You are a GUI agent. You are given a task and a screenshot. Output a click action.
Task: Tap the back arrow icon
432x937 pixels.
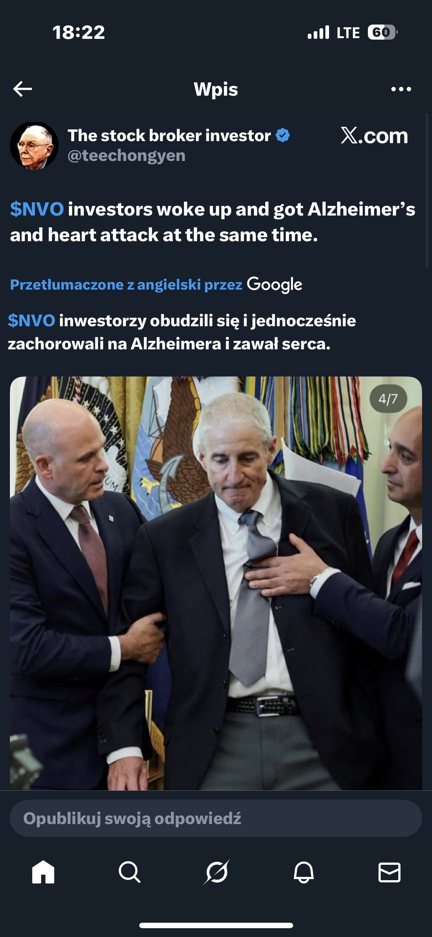click(x=23, y=89)
